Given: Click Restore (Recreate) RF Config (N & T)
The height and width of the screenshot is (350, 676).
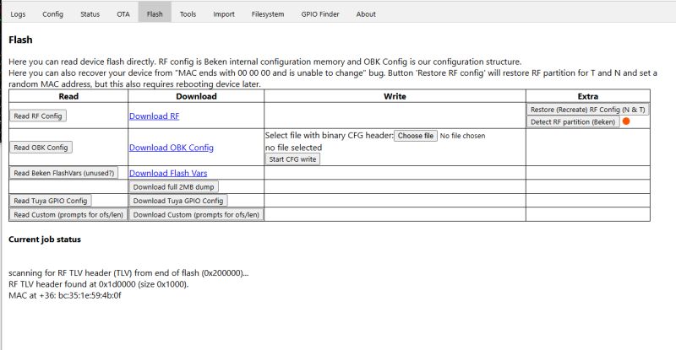Looking at the screenshot, I should (587, 110).
